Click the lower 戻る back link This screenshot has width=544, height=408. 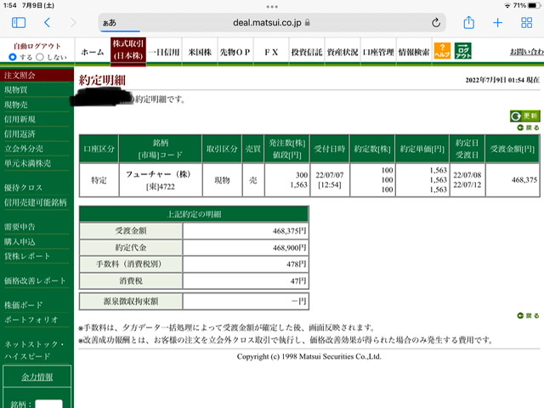(529, 315)
